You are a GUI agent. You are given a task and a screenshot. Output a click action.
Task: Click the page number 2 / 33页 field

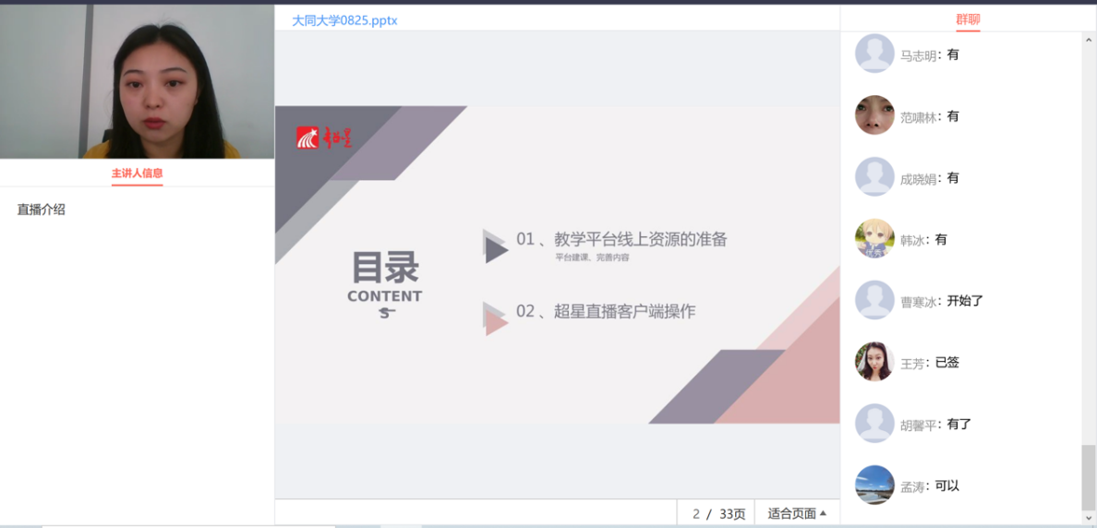coord(718,513)
